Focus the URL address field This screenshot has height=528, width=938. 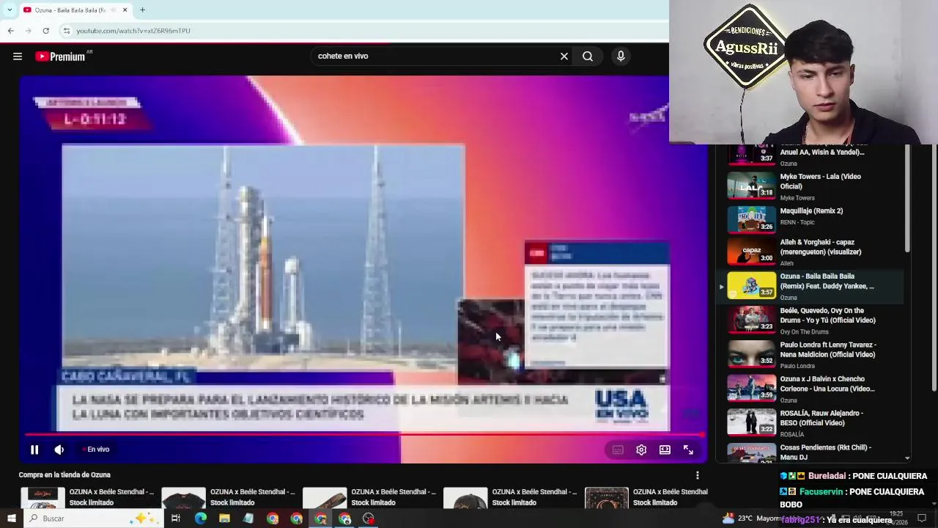click(x=366, y=31)
